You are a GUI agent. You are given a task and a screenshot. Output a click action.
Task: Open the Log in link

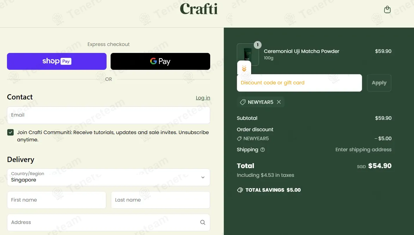click(x=203, y=98)
